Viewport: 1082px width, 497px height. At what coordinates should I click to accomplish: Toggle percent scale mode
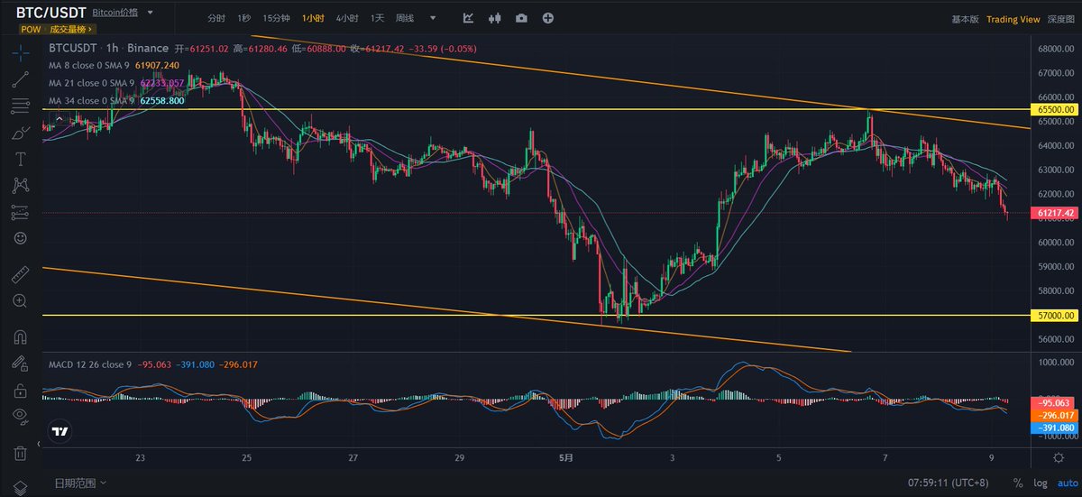(x=1018, y=484)
